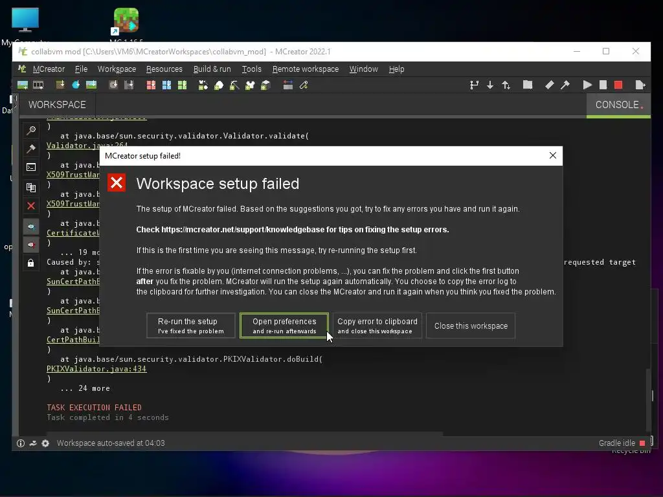Click the white square run server icon
The image size is (663, 497).
[x=603, y=85]
